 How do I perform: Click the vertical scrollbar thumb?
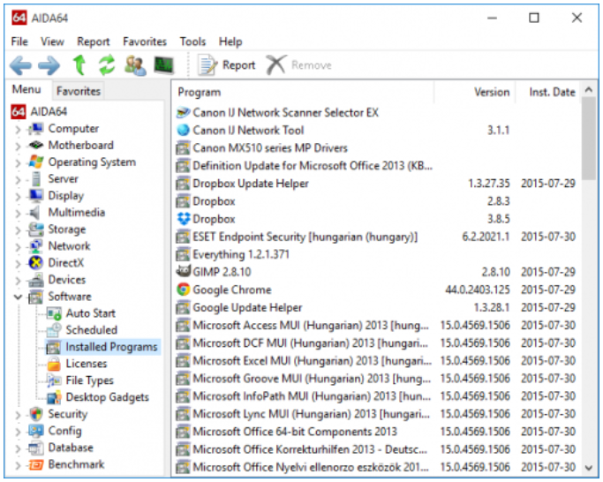(588, 139)
